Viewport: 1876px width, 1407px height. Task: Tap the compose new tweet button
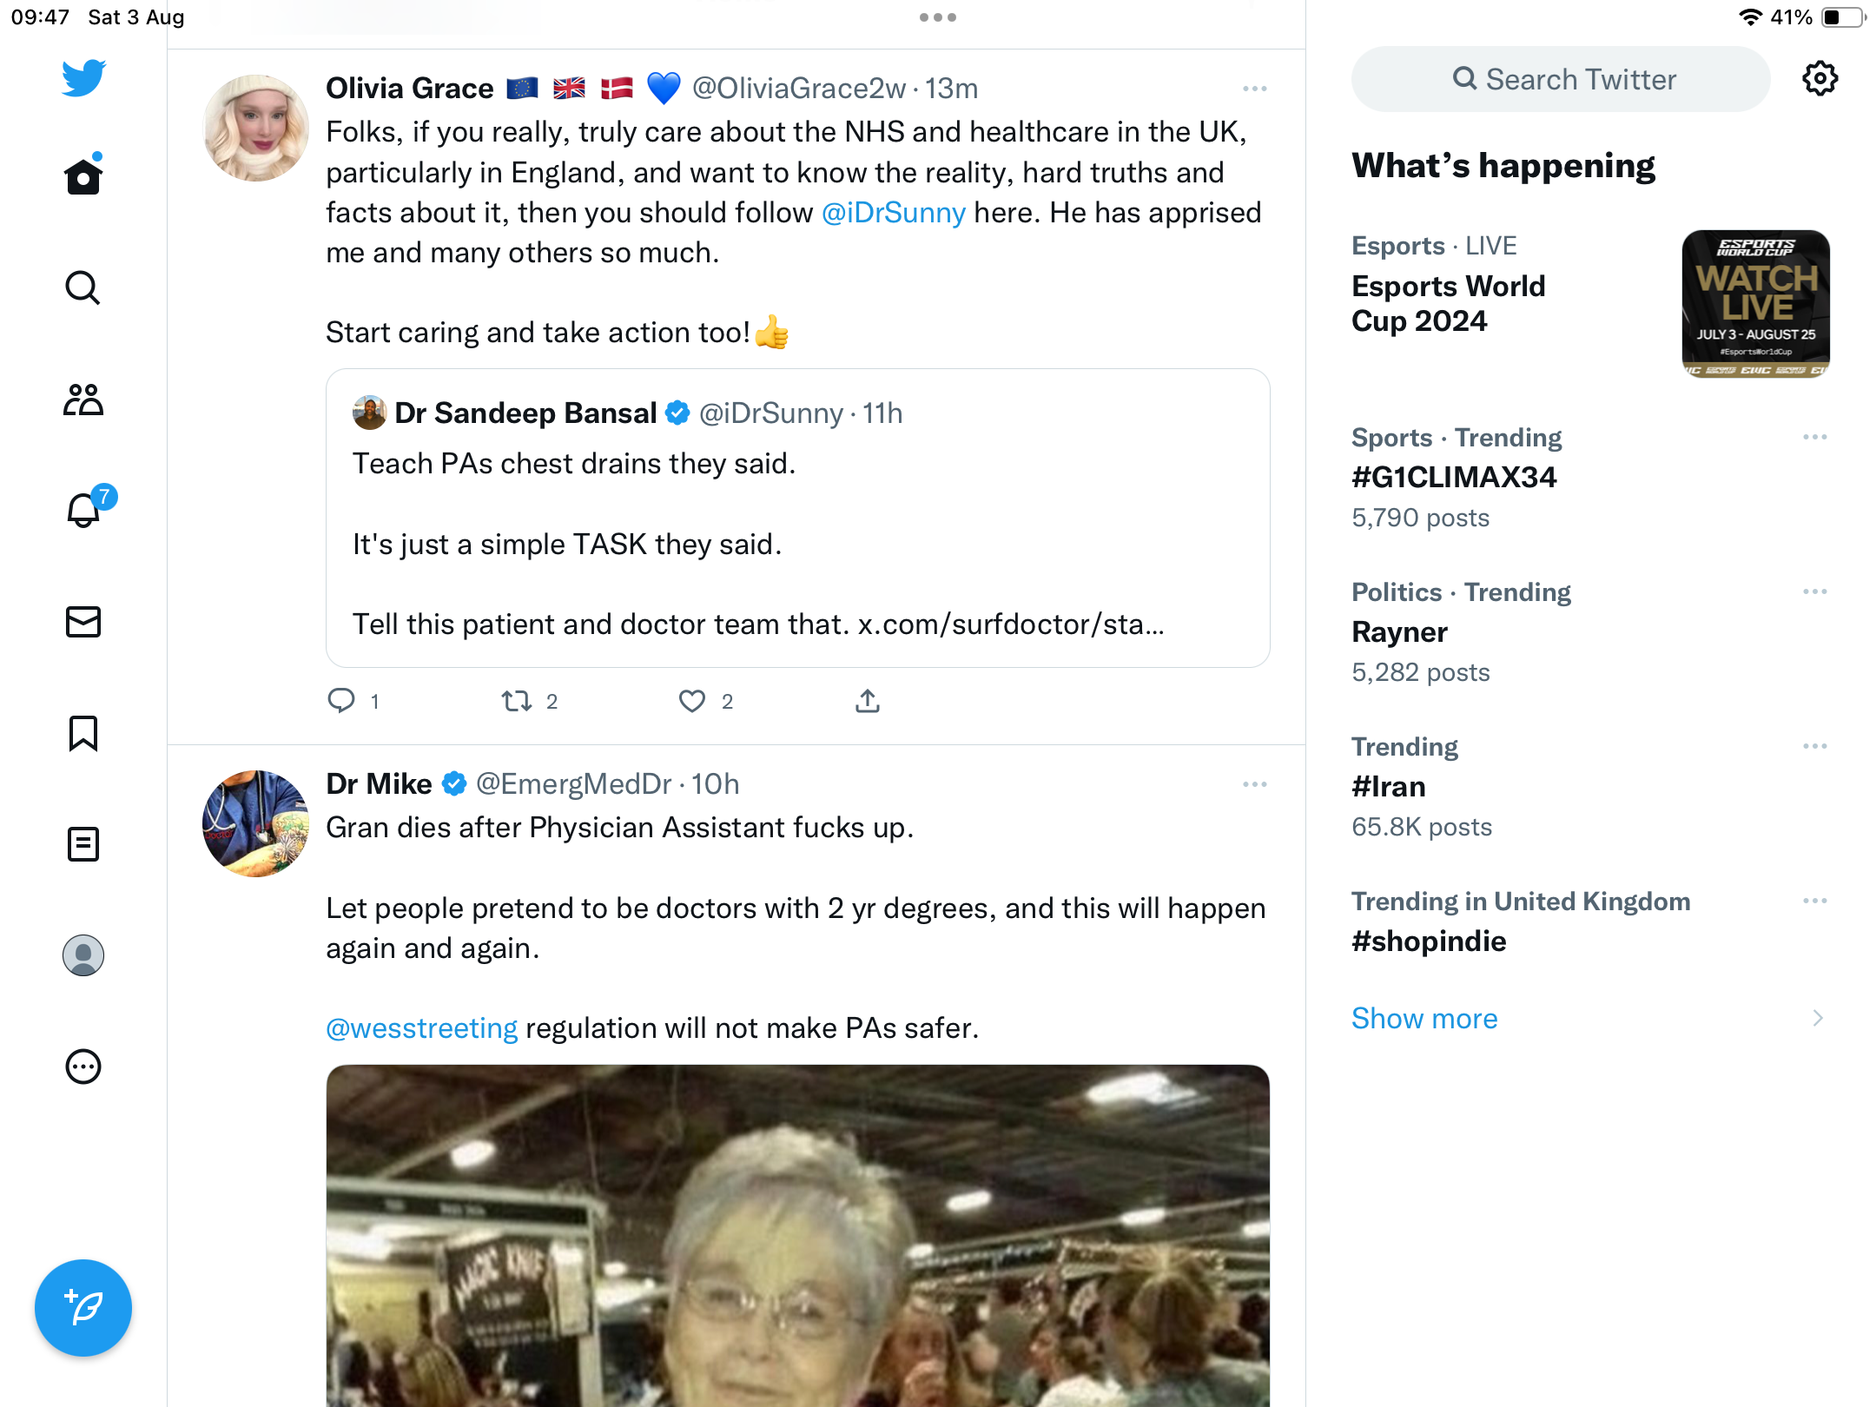click(83, 1307)
